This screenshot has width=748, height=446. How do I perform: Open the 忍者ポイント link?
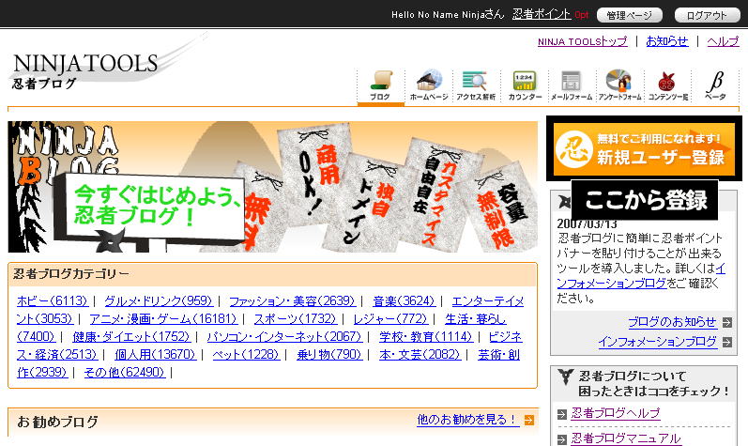click(542, 14)
